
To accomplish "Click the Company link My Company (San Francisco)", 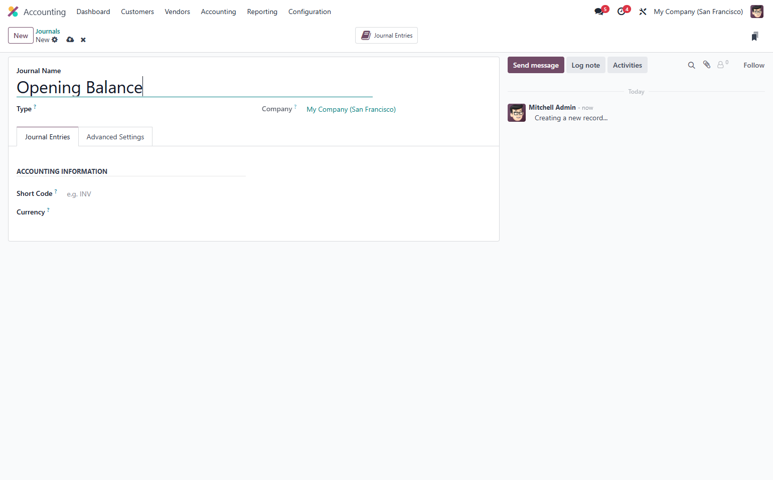I will [x=351, y=109].
